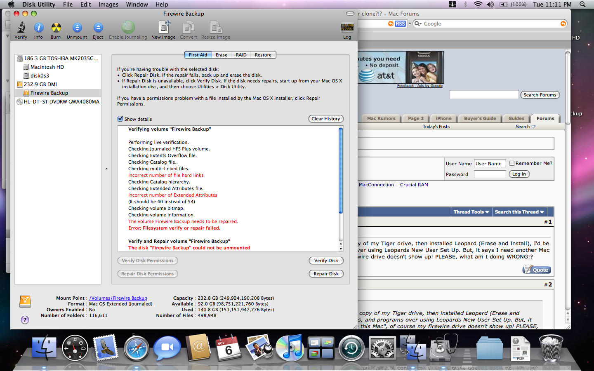Open iCal from the Dock

tap(229, 348)
